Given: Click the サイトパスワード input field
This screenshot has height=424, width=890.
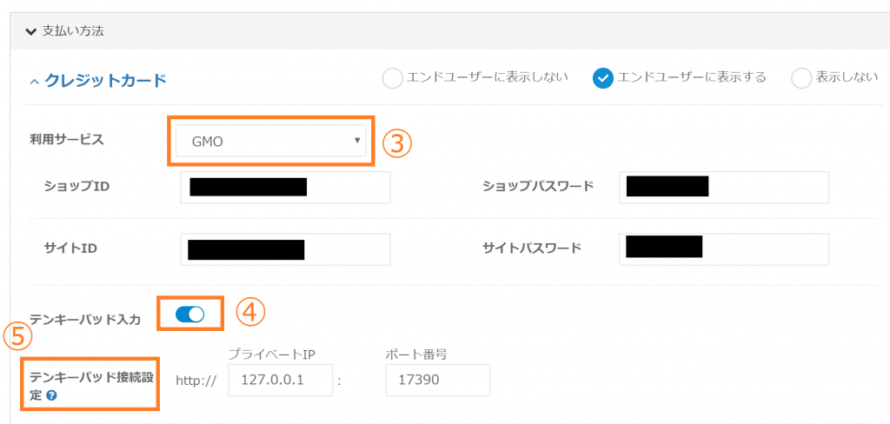Looking at the screenshot, I should point(725,249).
